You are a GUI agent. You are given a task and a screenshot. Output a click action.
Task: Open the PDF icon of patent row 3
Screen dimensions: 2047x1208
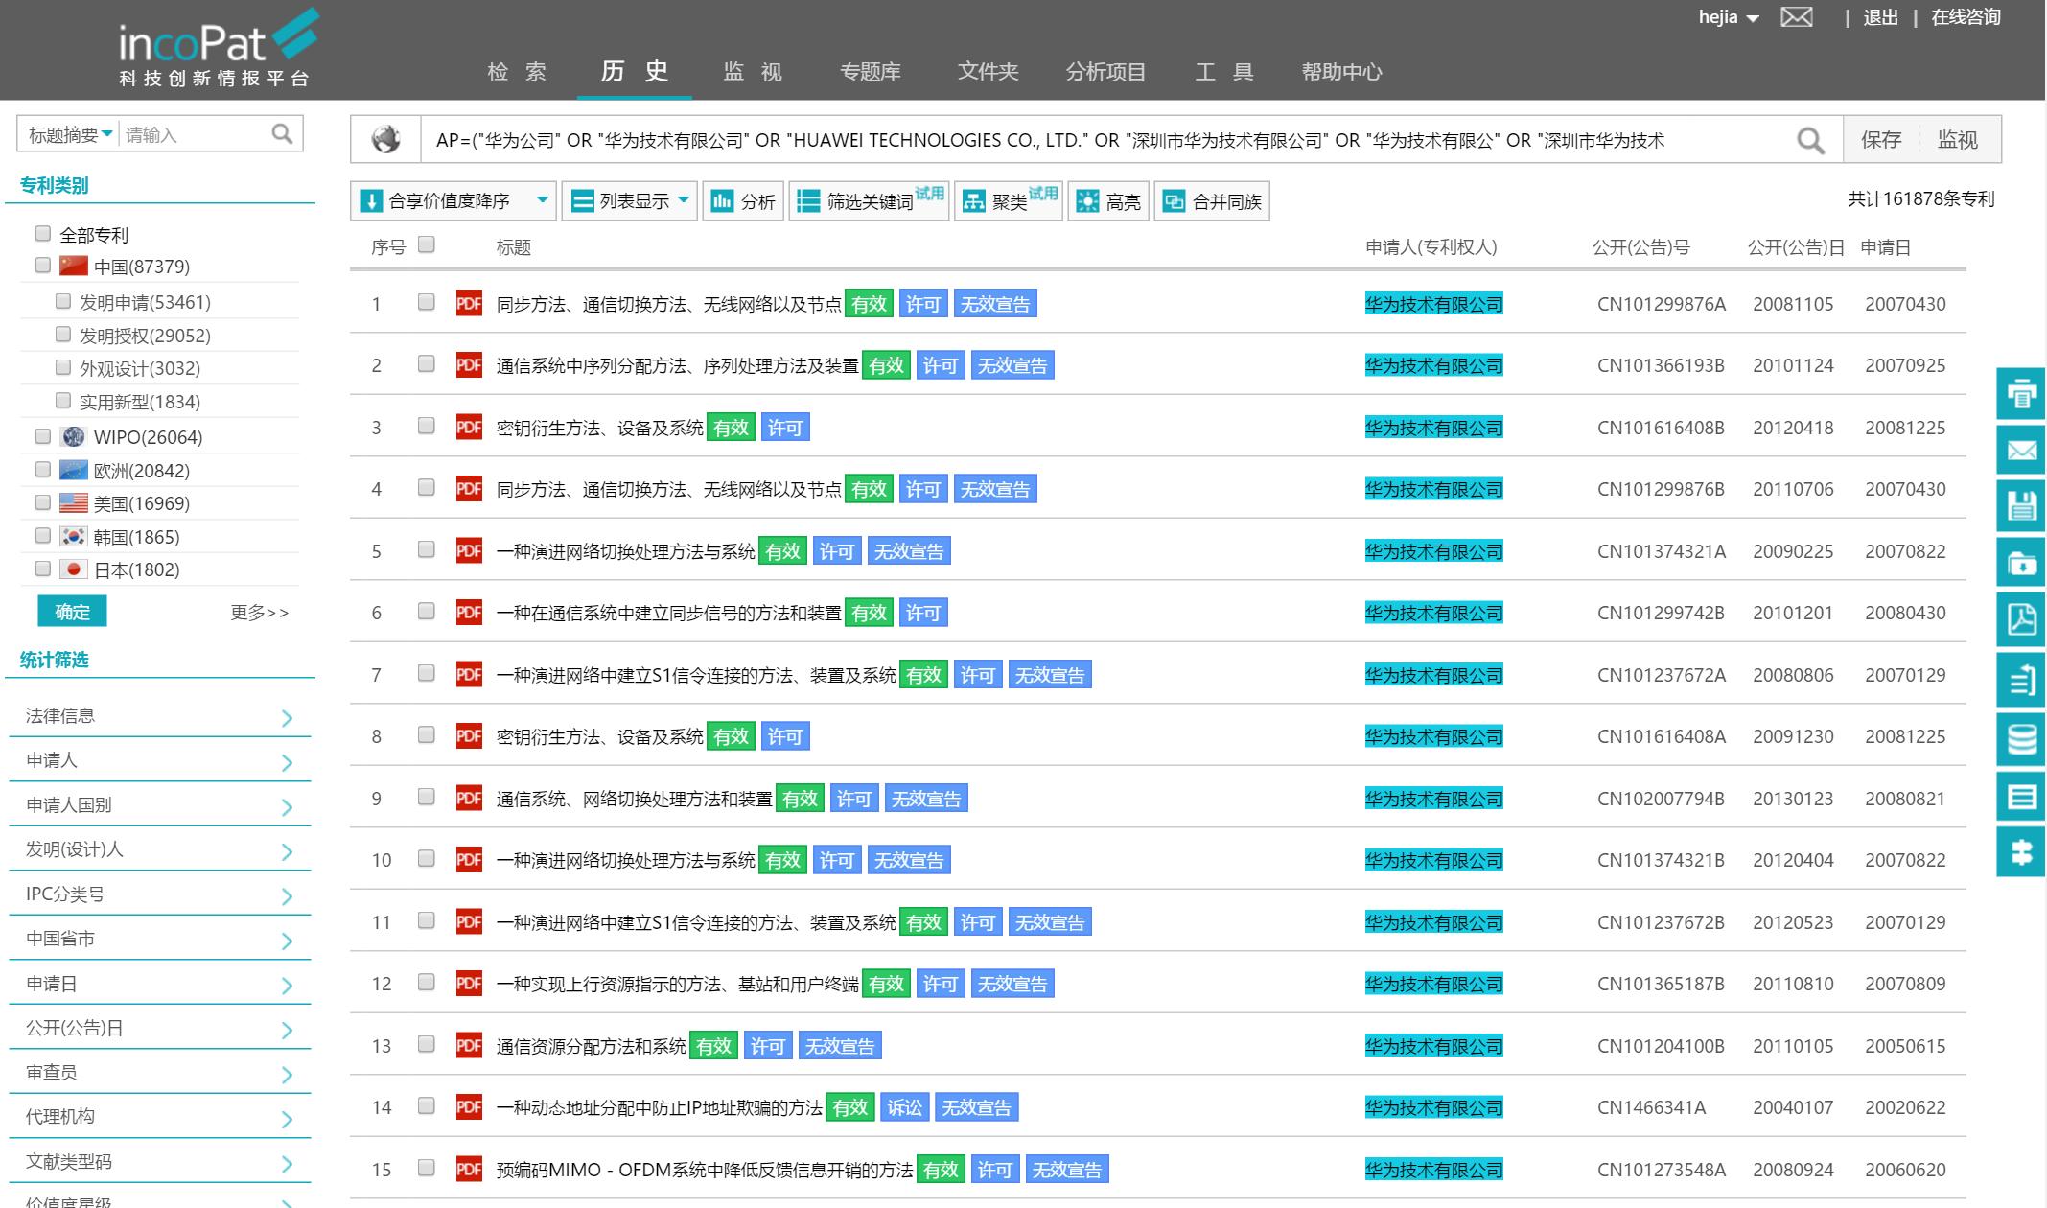click(469, 428)
